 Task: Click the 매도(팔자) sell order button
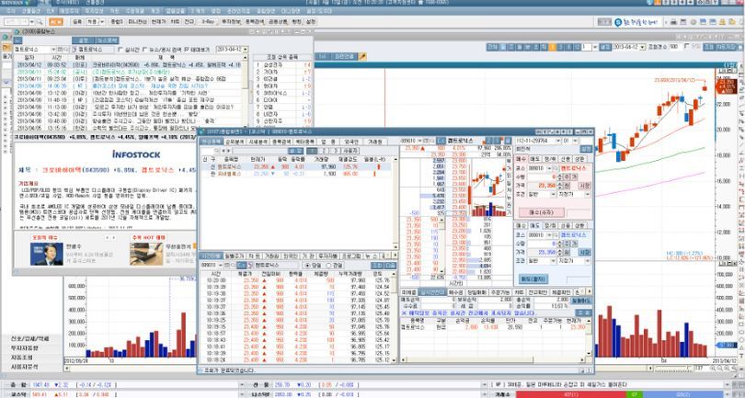[x=533, y=279]
